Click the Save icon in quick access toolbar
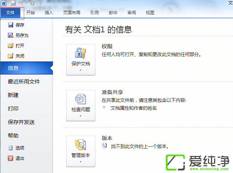This screenshot has height=173, width=233. (x=13, y=3)
